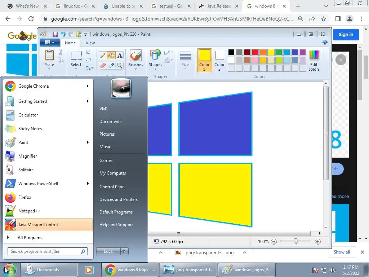This screenshot has width=369, height=277.
Task: Click Chrome's back navigation arrow
Action: [x=8, y=19]
